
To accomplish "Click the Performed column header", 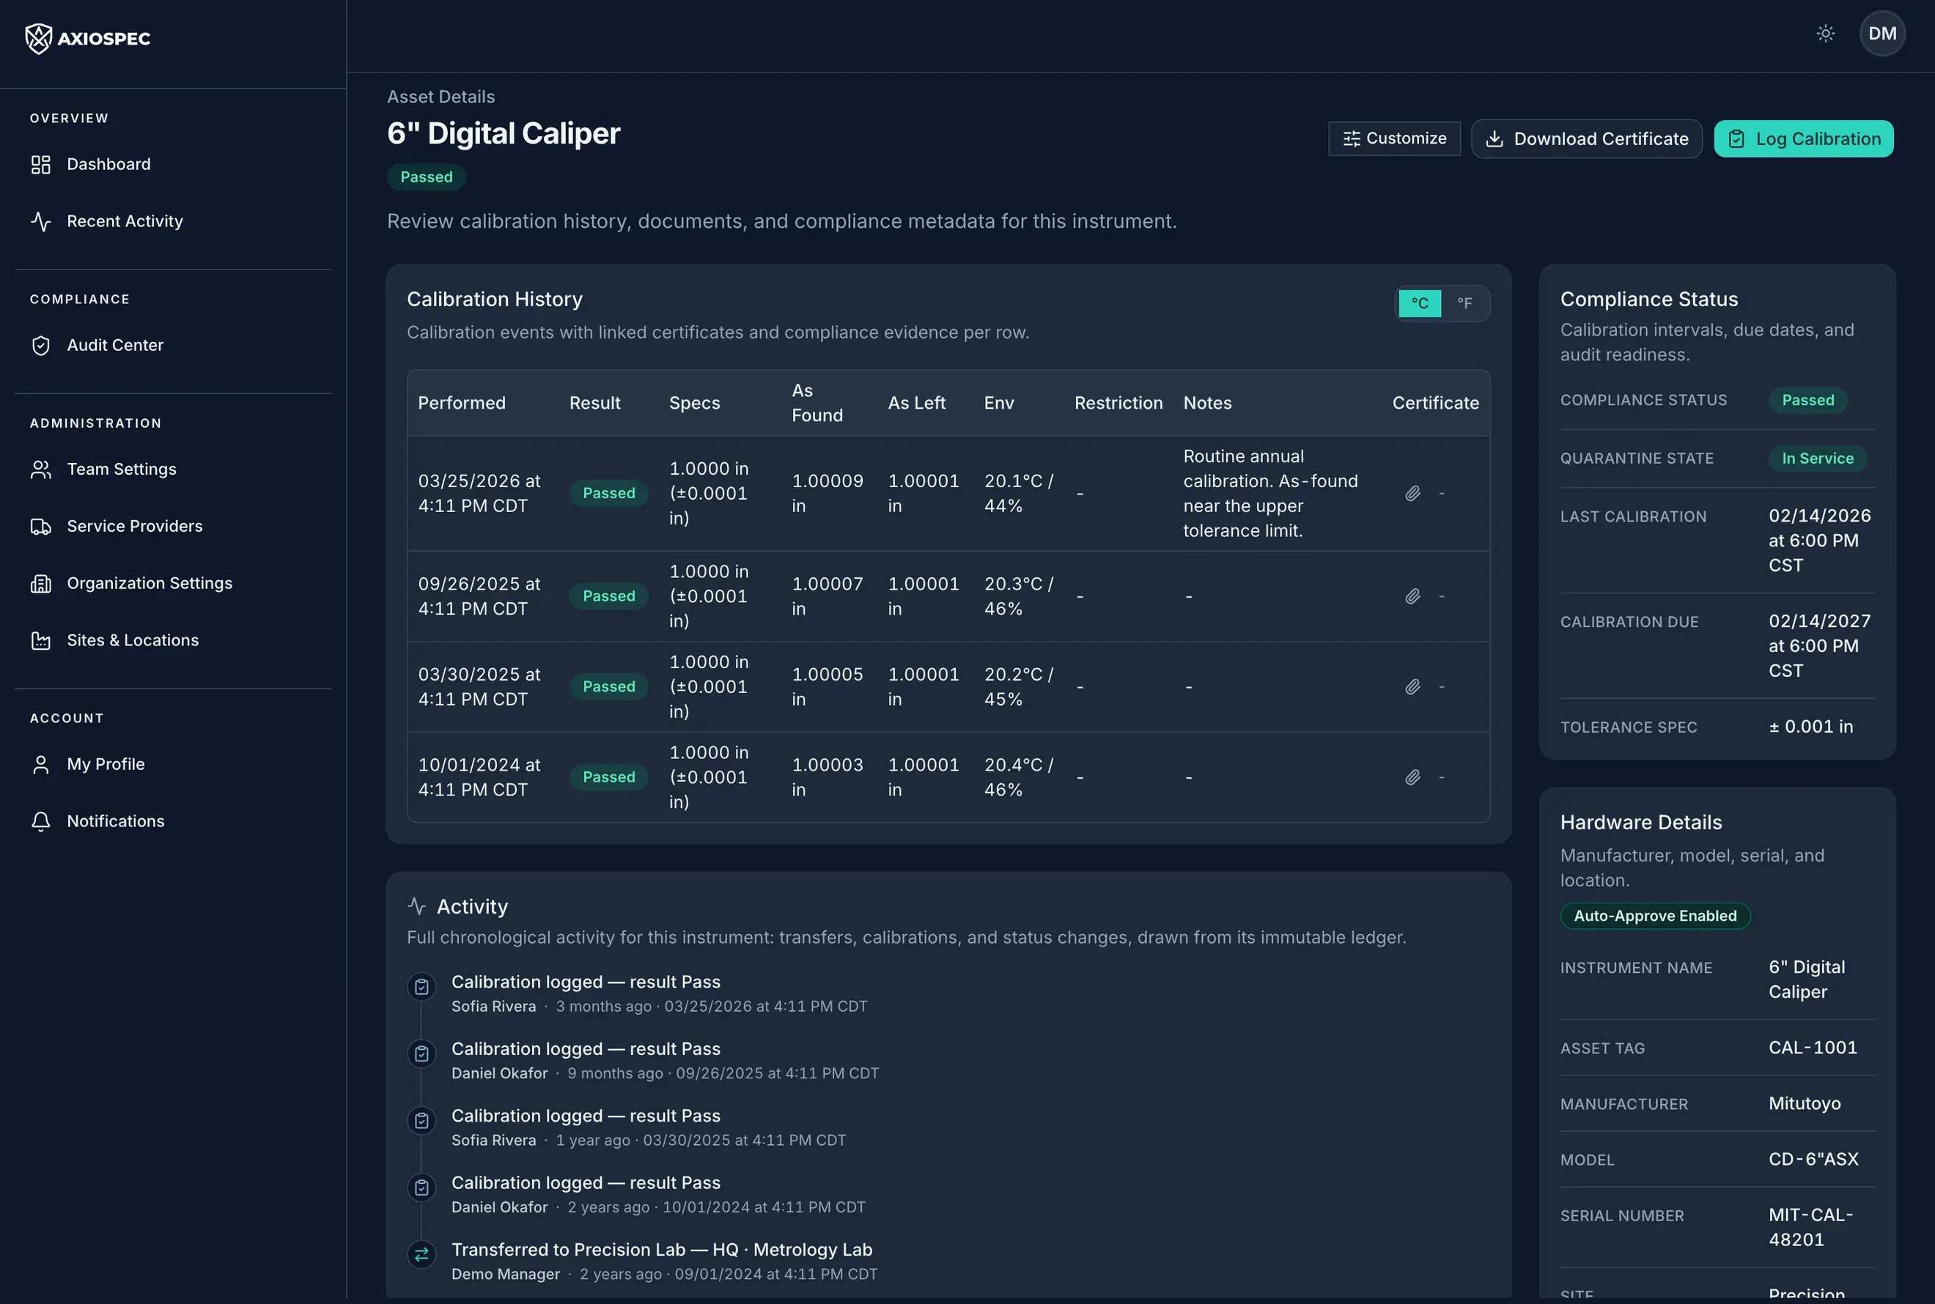I will point(462,404).
